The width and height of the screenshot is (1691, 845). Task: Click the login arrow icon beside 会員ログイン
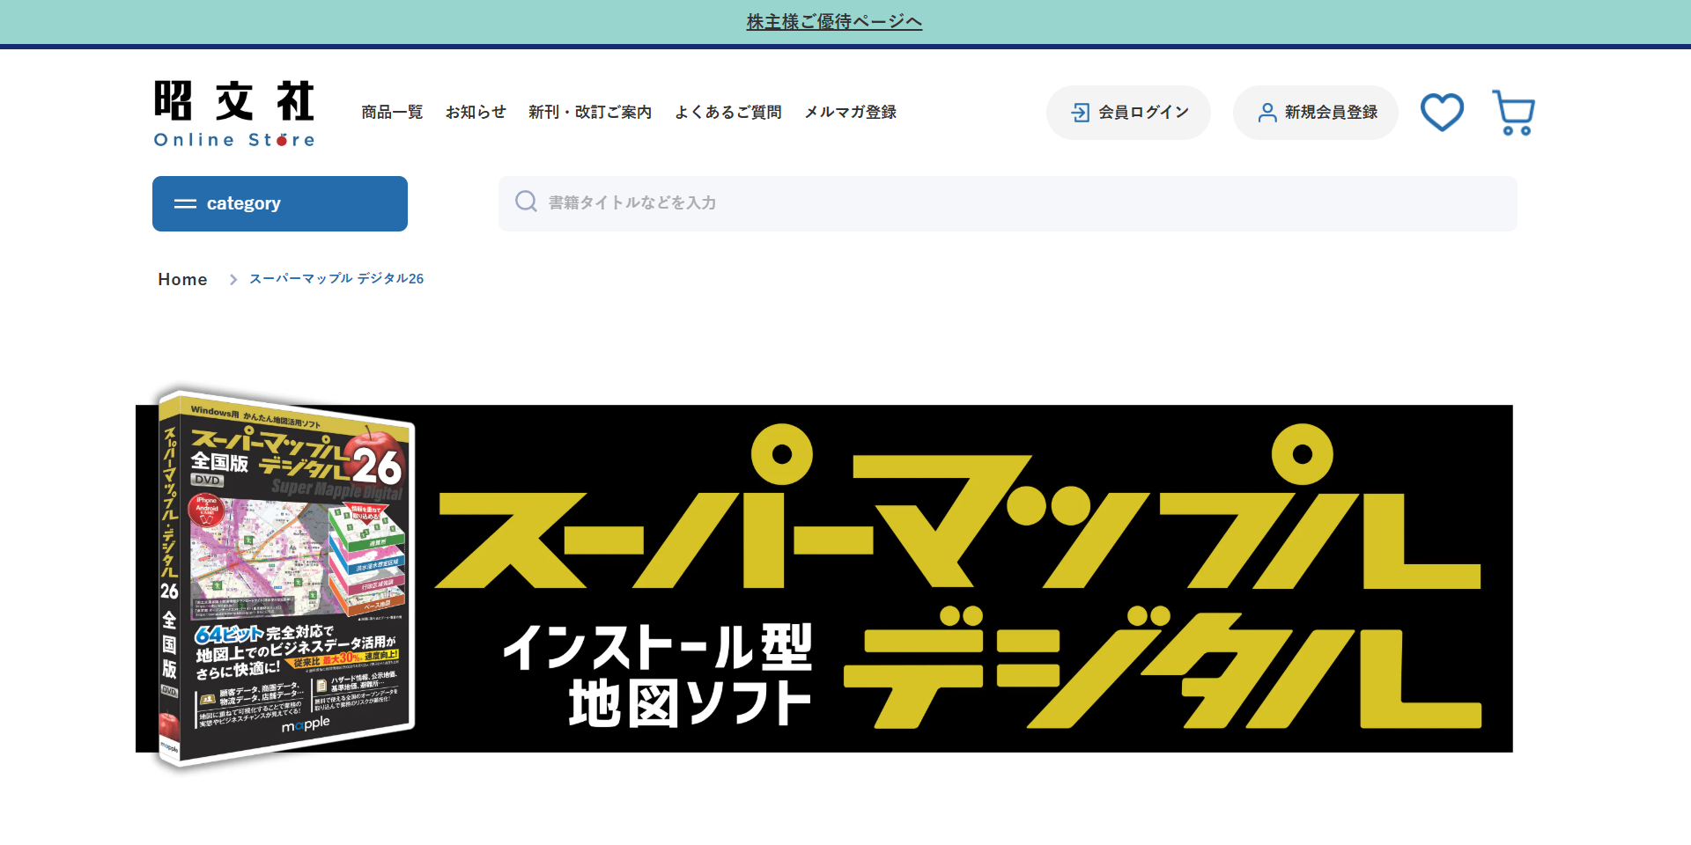pyautogui.click(x=1082, y=112)
